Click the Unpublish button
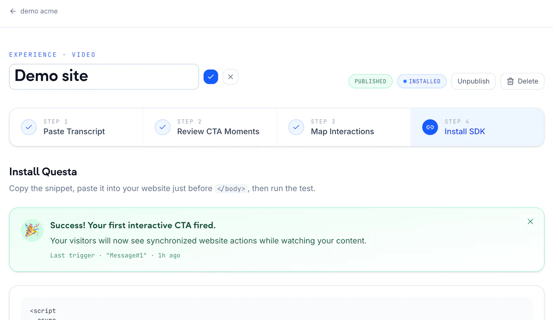553x320 pixels. 473,81
